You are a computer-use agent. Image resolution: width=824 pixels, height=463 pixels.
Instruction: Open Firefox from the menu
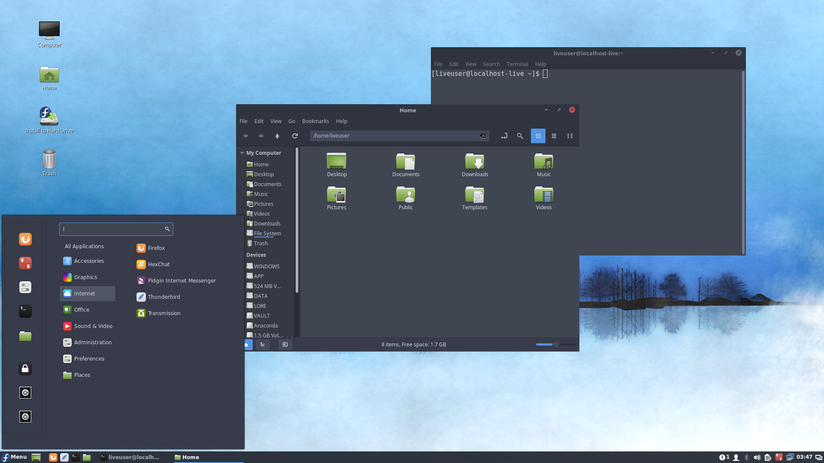(x=156, y=248)
